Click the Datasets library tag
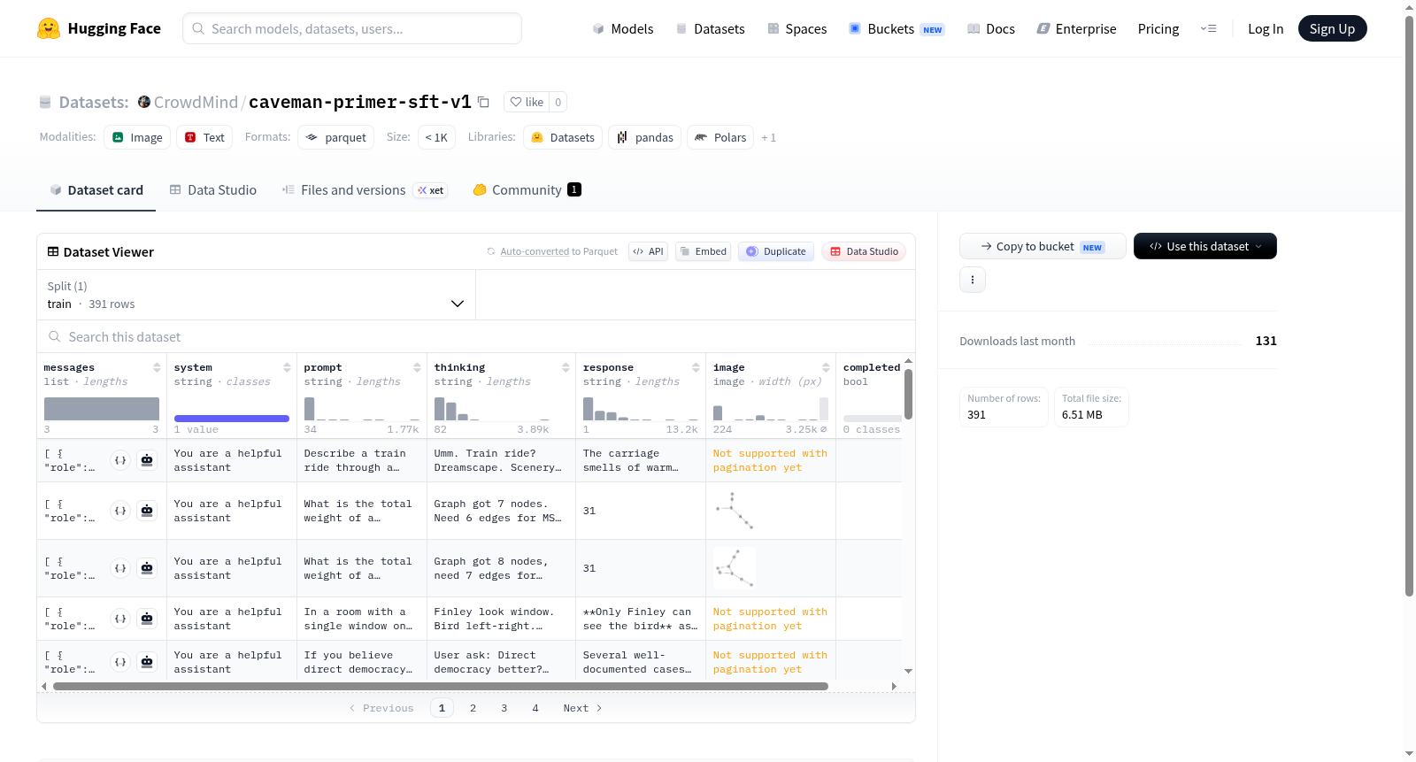The image size is (1416, 762). click(563, 137)
